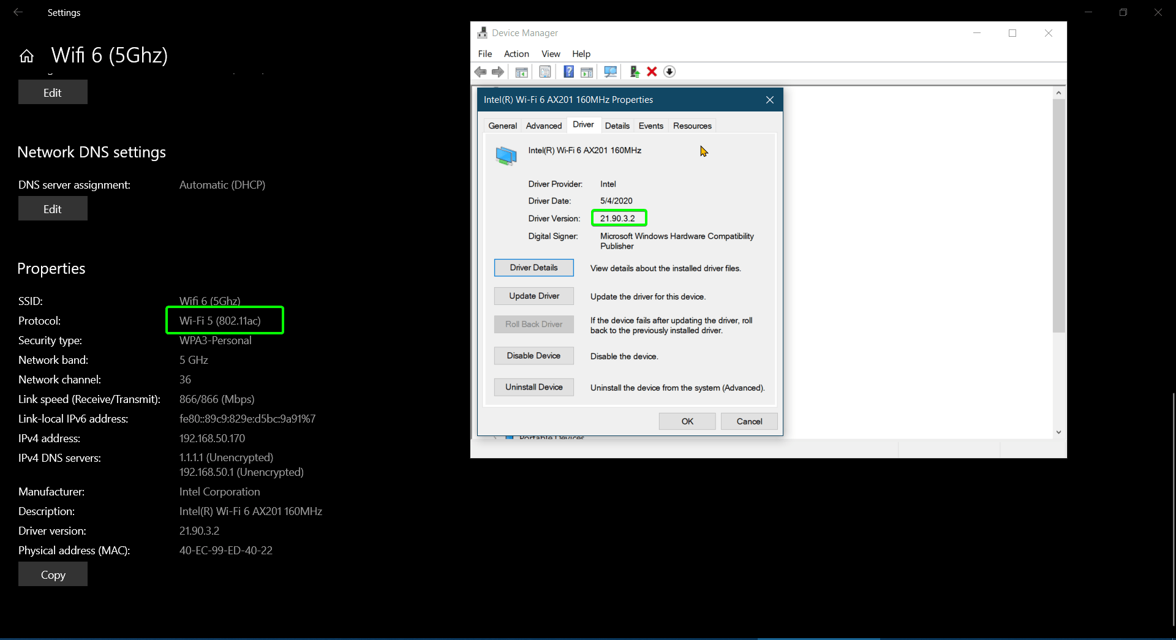Click the Back arrow in Device Manager toolbar
1176x640 pixels.
(481, 72)
